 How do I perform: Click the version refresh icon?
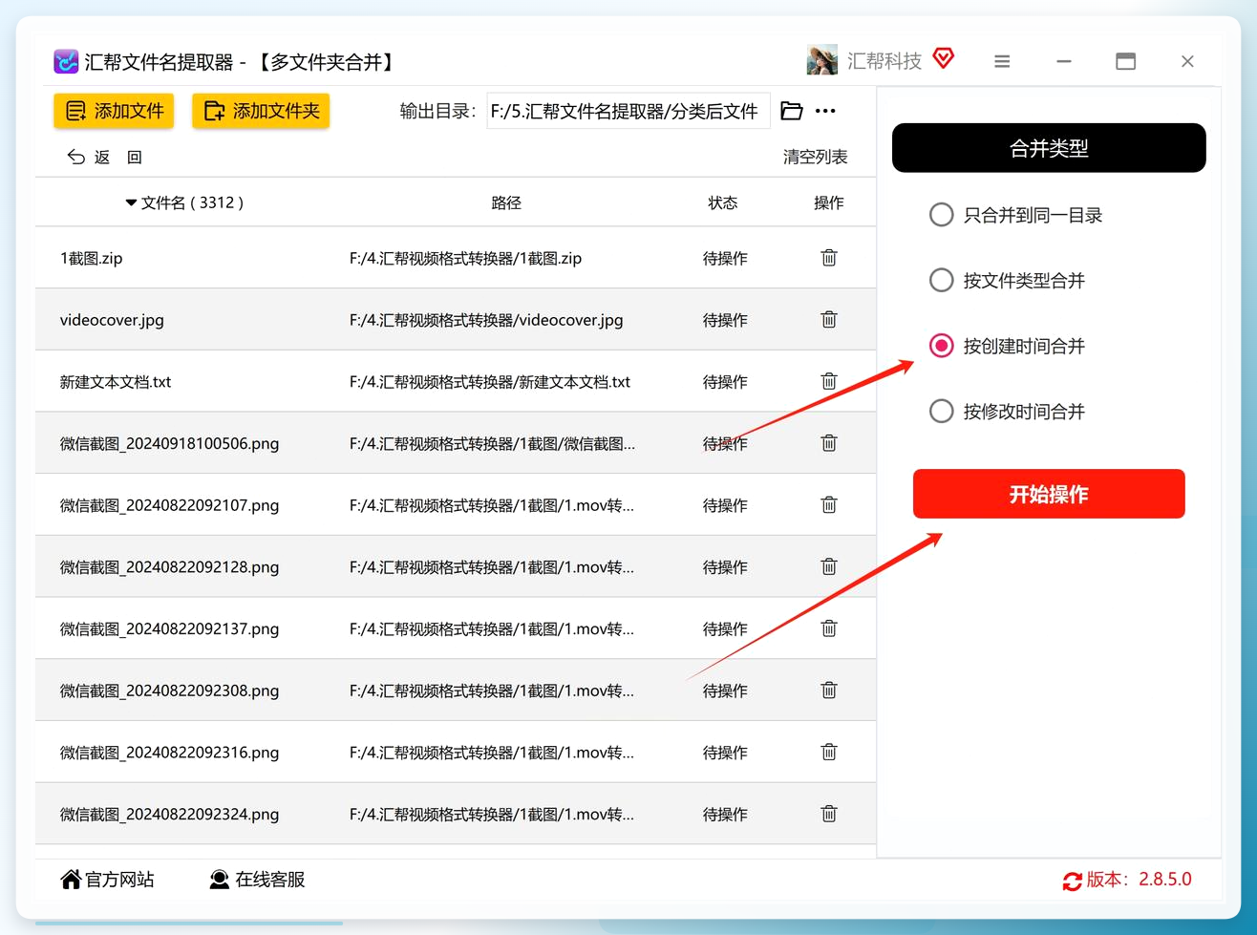coord(1072,881)
